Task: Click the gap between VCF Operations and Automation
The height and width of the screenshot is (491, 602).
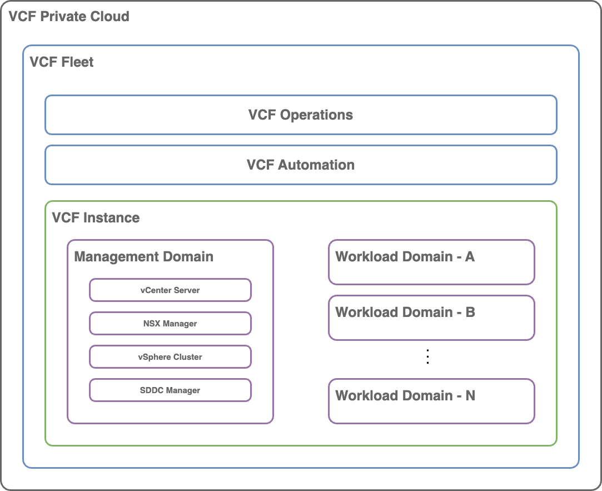Action: tap(300, 140)
